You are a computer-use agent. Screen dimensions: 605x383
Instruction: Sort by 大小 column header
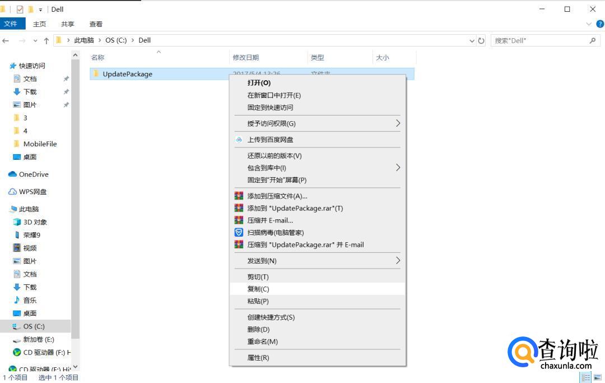coord(383,58)
